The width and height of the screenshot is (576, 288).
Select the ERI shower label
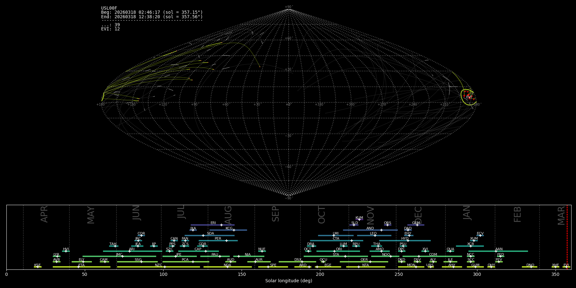pos(213,223)
